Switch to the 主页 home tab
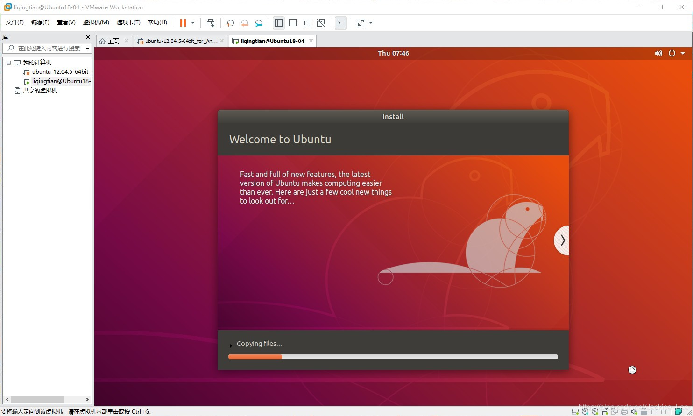 click(113, 41)
